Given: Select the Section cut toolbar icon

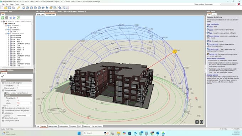Looking at the screenshot, I should (51, 8).
